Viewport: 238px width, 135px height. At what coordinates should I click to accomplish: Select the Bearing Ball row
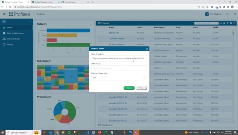click(165, 33)
